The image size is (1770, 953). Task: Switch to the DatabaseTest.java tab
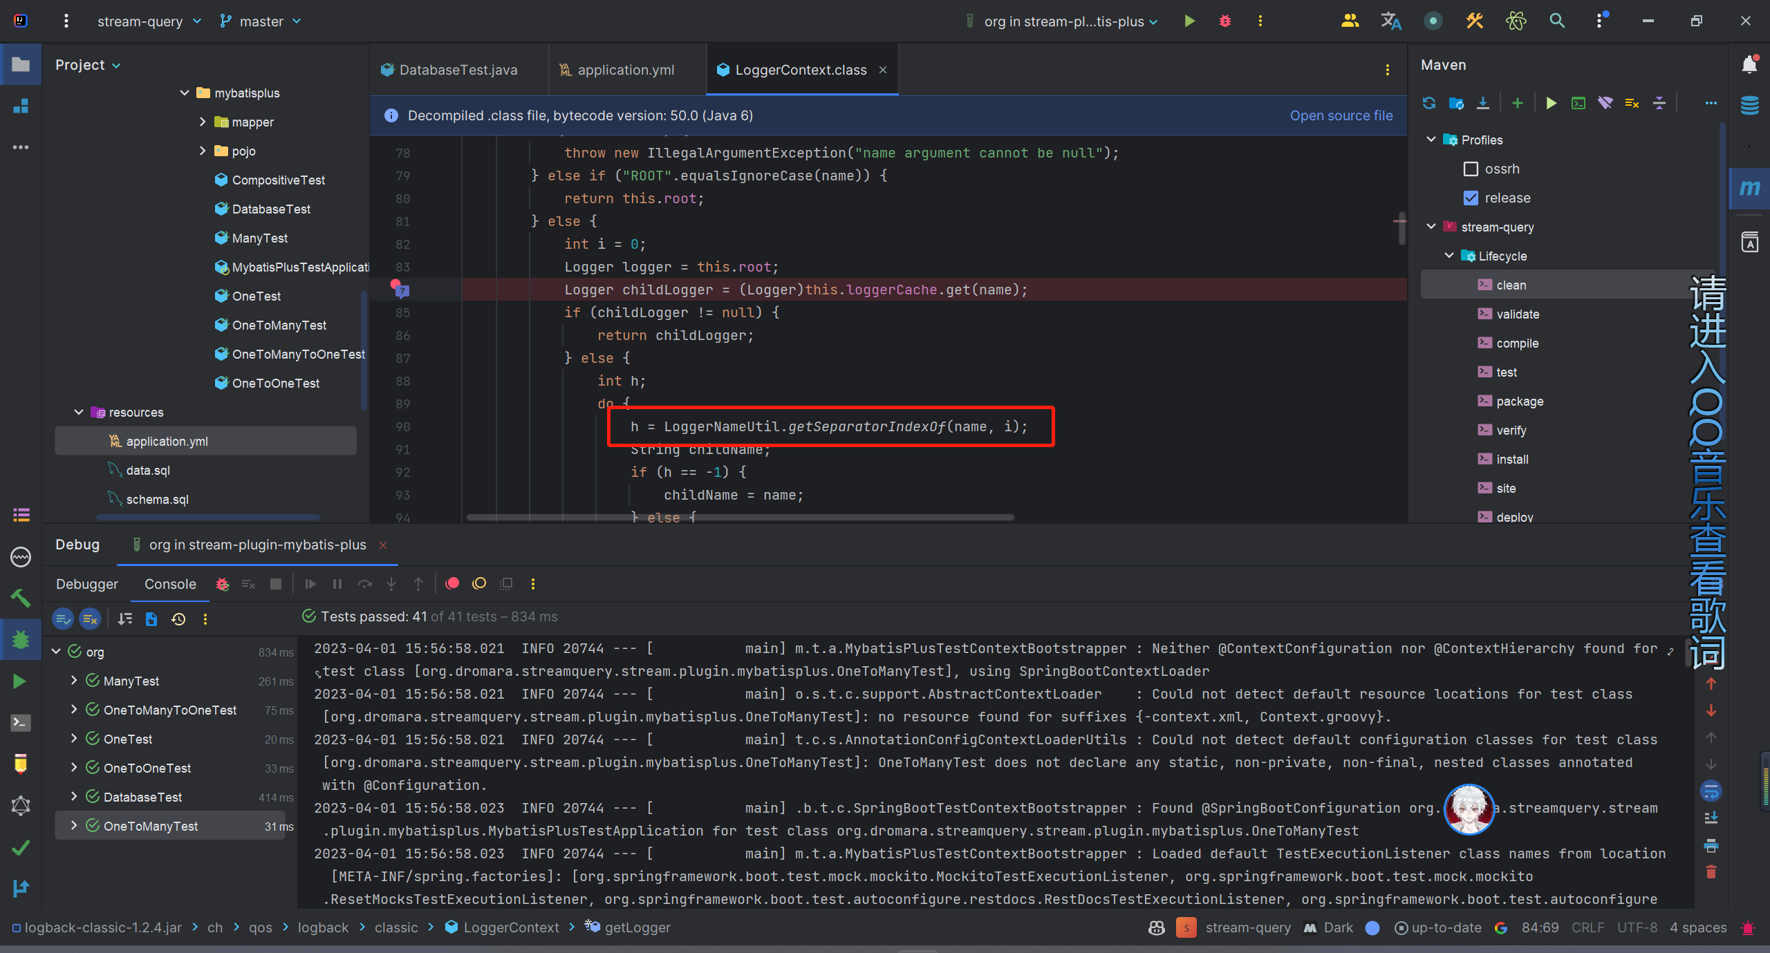[458, 70]
